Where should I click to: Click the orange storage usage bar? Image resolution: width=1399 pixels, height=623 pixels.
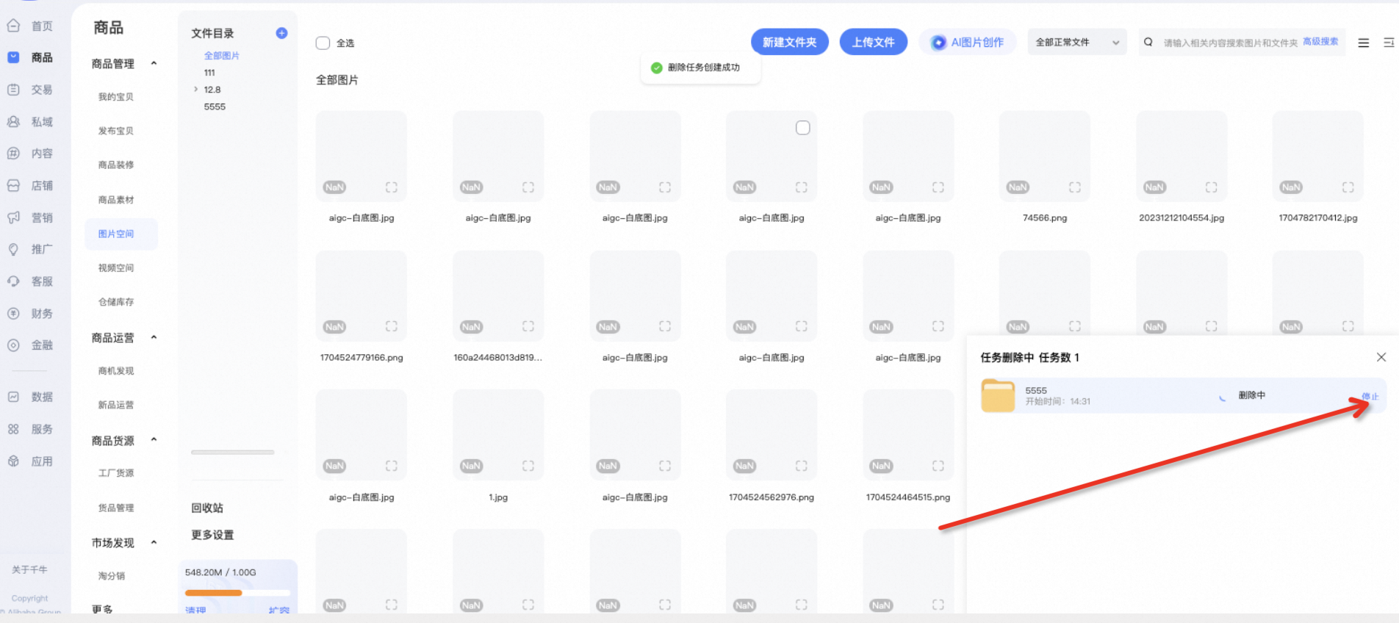pyautogui.click(x=213, y=593)
